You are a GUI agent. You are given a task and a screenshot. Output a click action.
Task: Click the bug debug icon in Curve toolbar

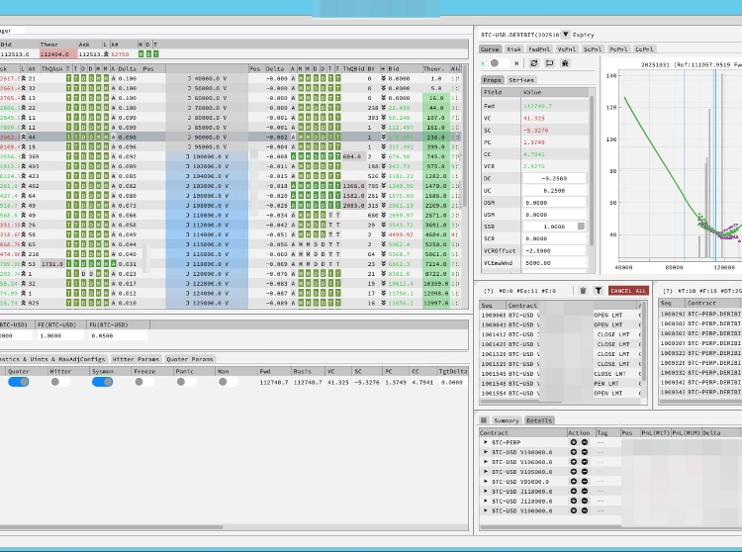(564, 62)
